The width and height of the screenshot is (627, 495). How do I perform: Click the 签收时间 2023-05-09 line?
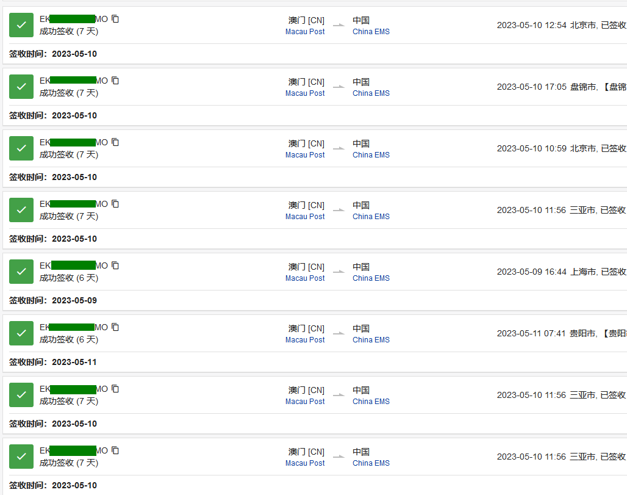(53, 300)
